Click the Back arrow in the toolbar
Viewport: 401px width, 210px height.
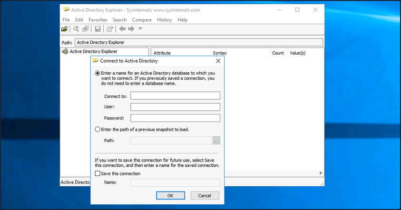coord(122,29)
